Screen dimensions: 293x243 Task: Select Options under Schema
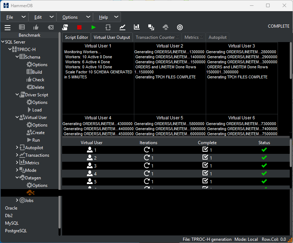(x=37, y=65)
